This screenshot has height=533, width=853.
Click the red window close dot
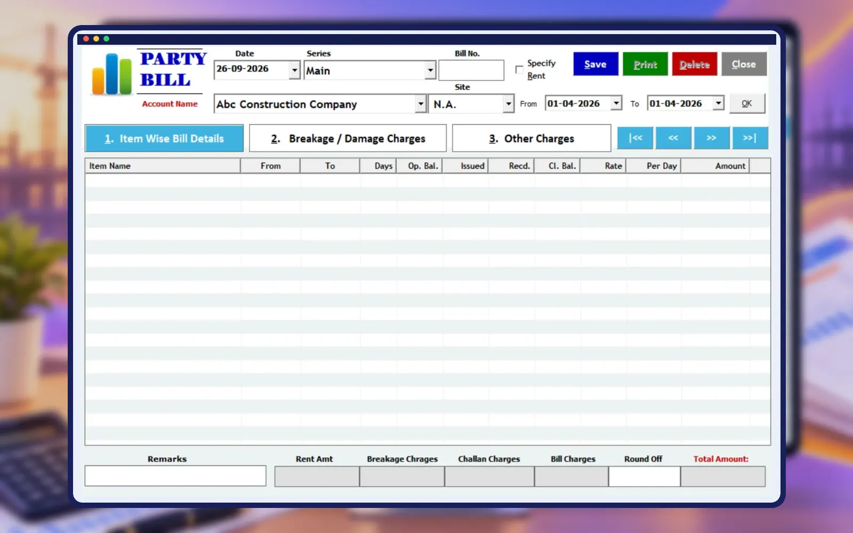click(x=86, y=39)
